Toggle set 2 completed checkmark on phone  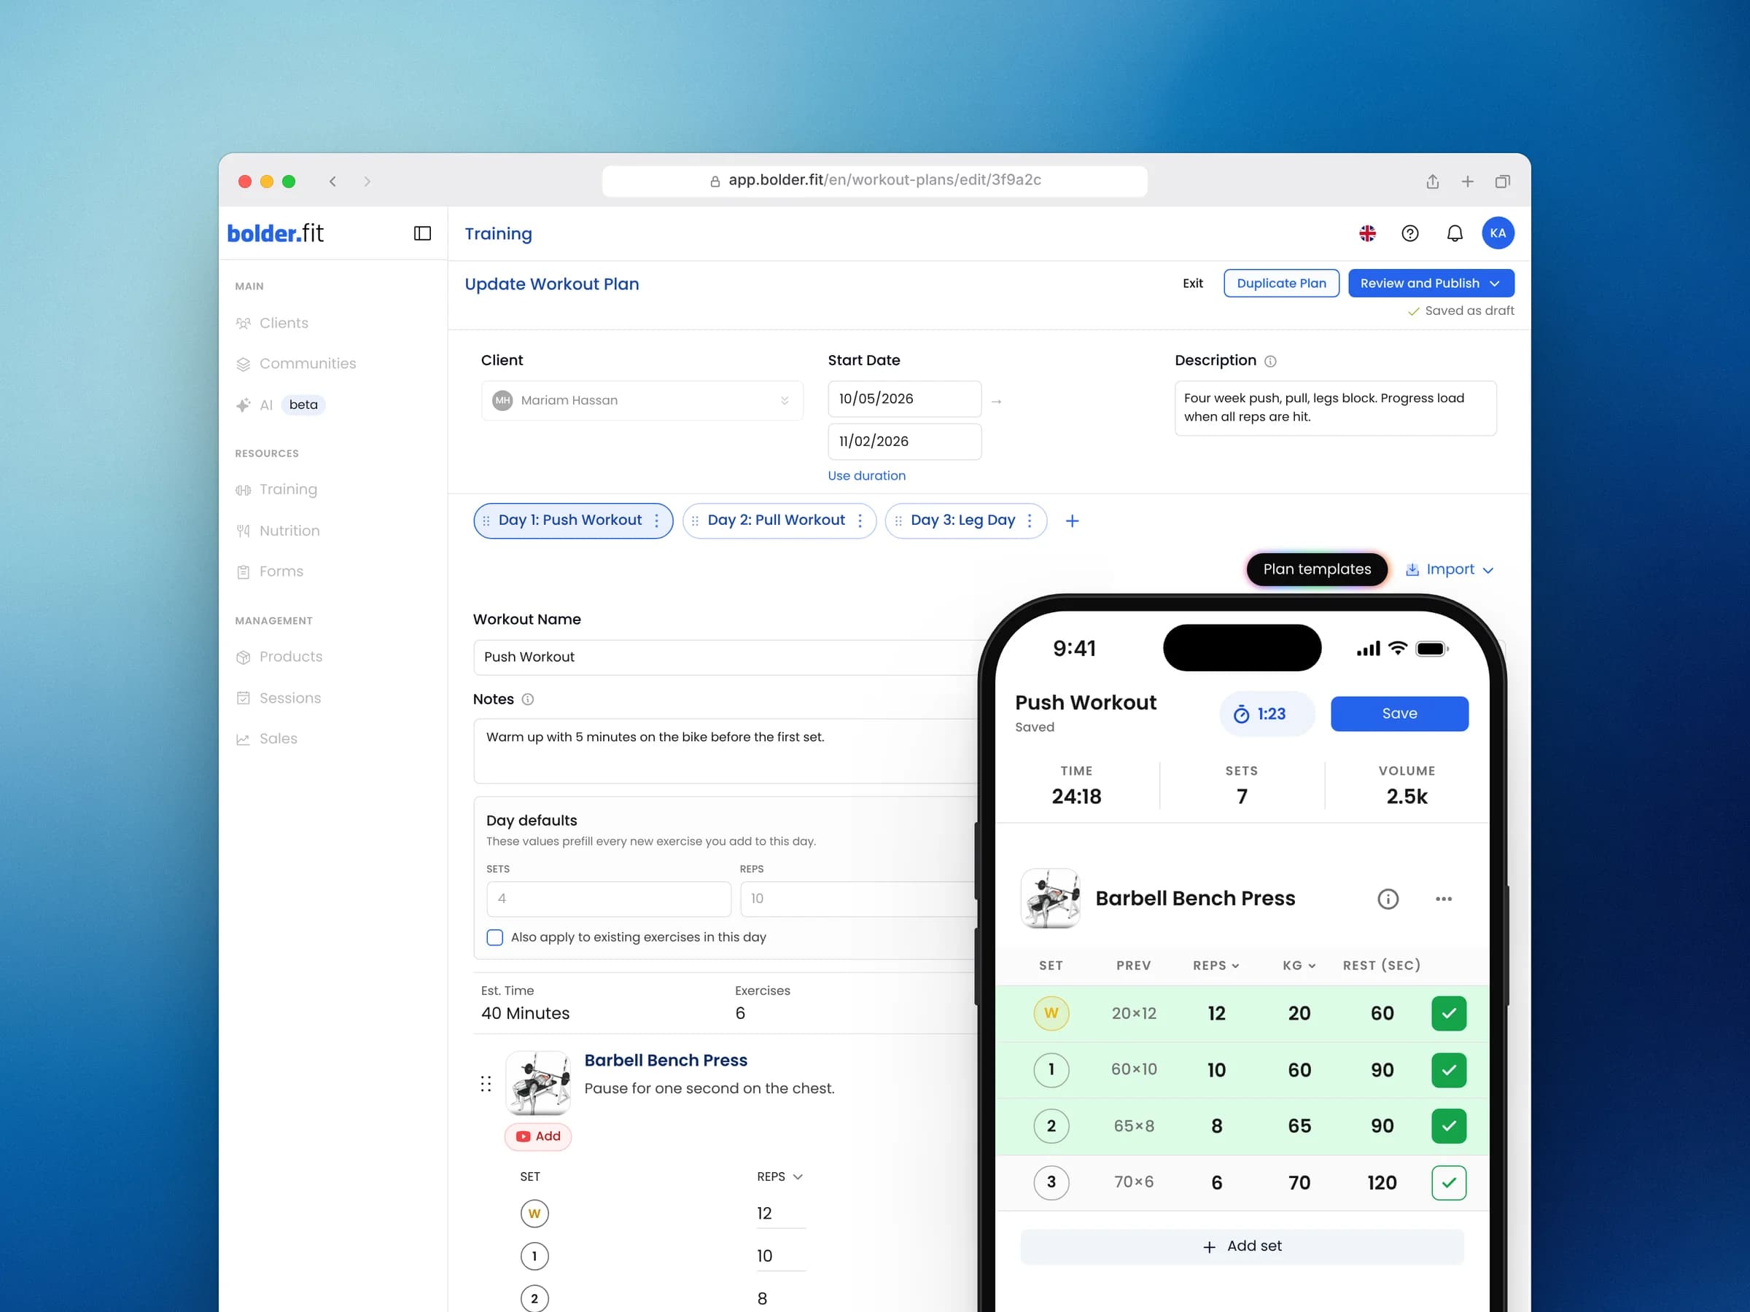click(1449, 1126)
